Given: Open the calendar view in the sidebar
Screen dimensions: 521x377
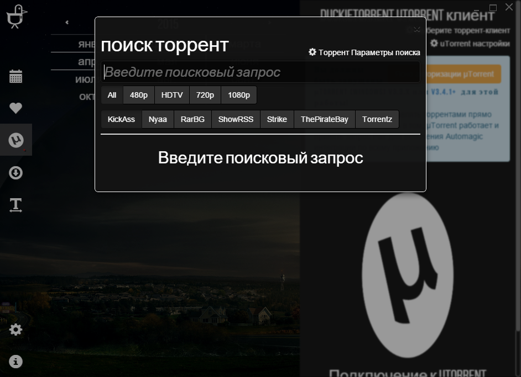Looking at the screenshot, I should pos(15,76).
